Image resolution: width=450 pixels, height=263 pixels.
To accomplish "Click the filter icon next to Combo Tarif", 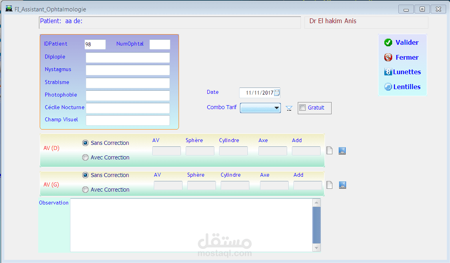I will click(x=289, y=108).
